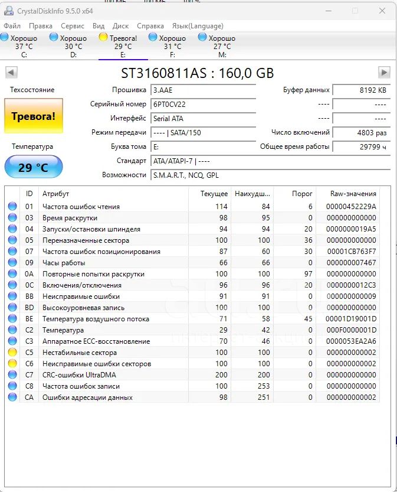The height and width of the screenshot is (492, 397).
Task: Click the status circle for attribute 05
Action: click(12, 240)
